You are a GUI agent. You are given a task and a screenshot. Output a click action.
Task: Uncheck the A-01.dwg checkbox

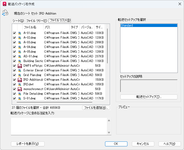14,33
